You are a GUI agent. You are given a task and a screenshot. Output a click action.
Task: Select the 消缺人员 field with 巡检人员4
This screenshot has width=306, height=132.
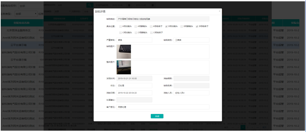point(191,93)
